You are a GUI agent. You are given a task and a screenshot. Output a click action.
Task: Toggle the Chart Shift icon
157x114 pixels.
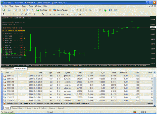[100, 10]
